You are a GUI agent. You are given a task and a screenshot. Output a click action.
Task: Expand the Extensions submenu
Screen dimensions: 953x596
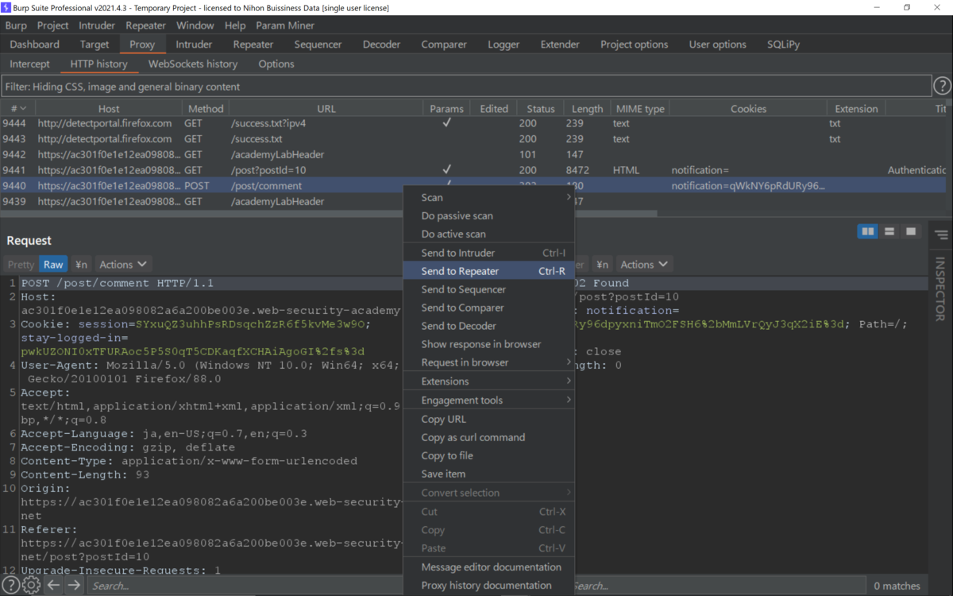pos(489,381)
